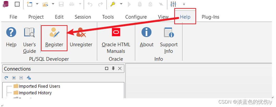Select the Imported History folder
This screenshot has width=276, height=107.
pyautogui.click(x=33, y=93)
